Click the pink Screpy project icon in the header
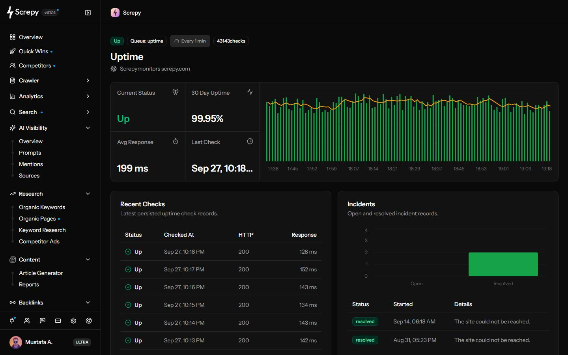Screen dimensions: 568x355 point(115,13)
